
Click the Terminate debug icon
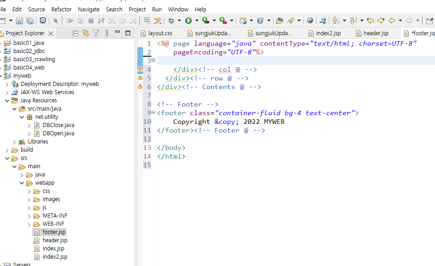(x=91, y=21)
